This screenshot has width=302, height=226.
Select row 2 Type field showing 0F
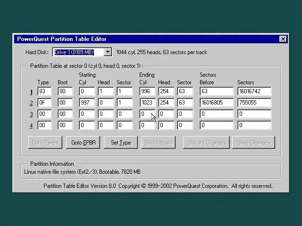(x=45, y=103)
